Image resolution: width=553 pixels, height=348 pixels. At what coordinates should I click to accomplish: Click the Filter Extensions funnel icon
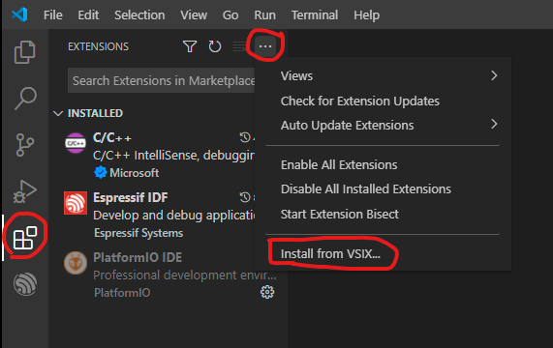coord(190,46)
